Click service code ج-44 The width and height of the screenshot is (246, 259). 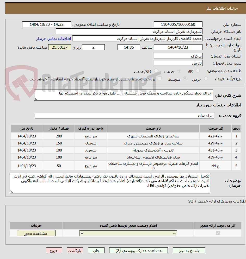[x=216, y=166]
